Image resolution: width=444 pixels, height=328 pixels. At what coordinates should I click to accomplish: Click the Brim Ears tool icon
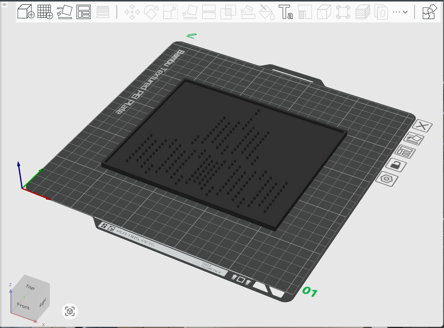pos(343,12)
